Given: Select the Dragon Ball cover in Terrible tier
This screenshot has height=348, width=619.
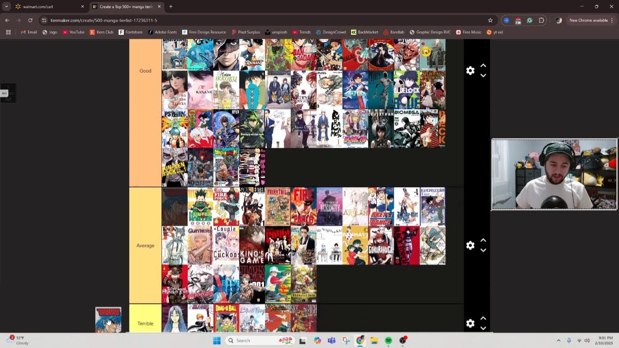Looking at the screenshot, I should [226, 319].
